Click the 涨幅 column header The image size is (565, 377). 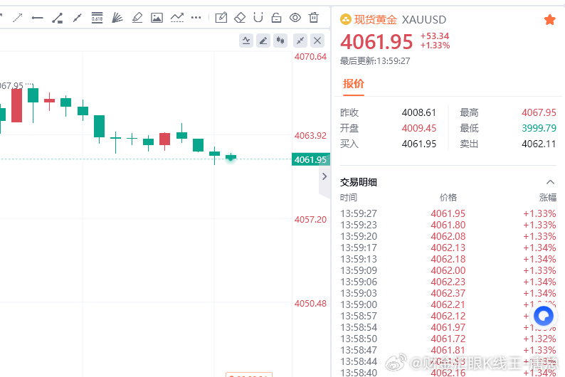tap(548, 197)
